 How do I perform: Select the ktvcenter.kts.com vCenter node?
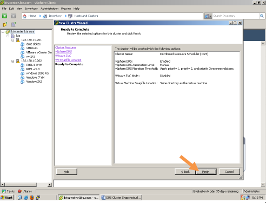coord(23,32)
